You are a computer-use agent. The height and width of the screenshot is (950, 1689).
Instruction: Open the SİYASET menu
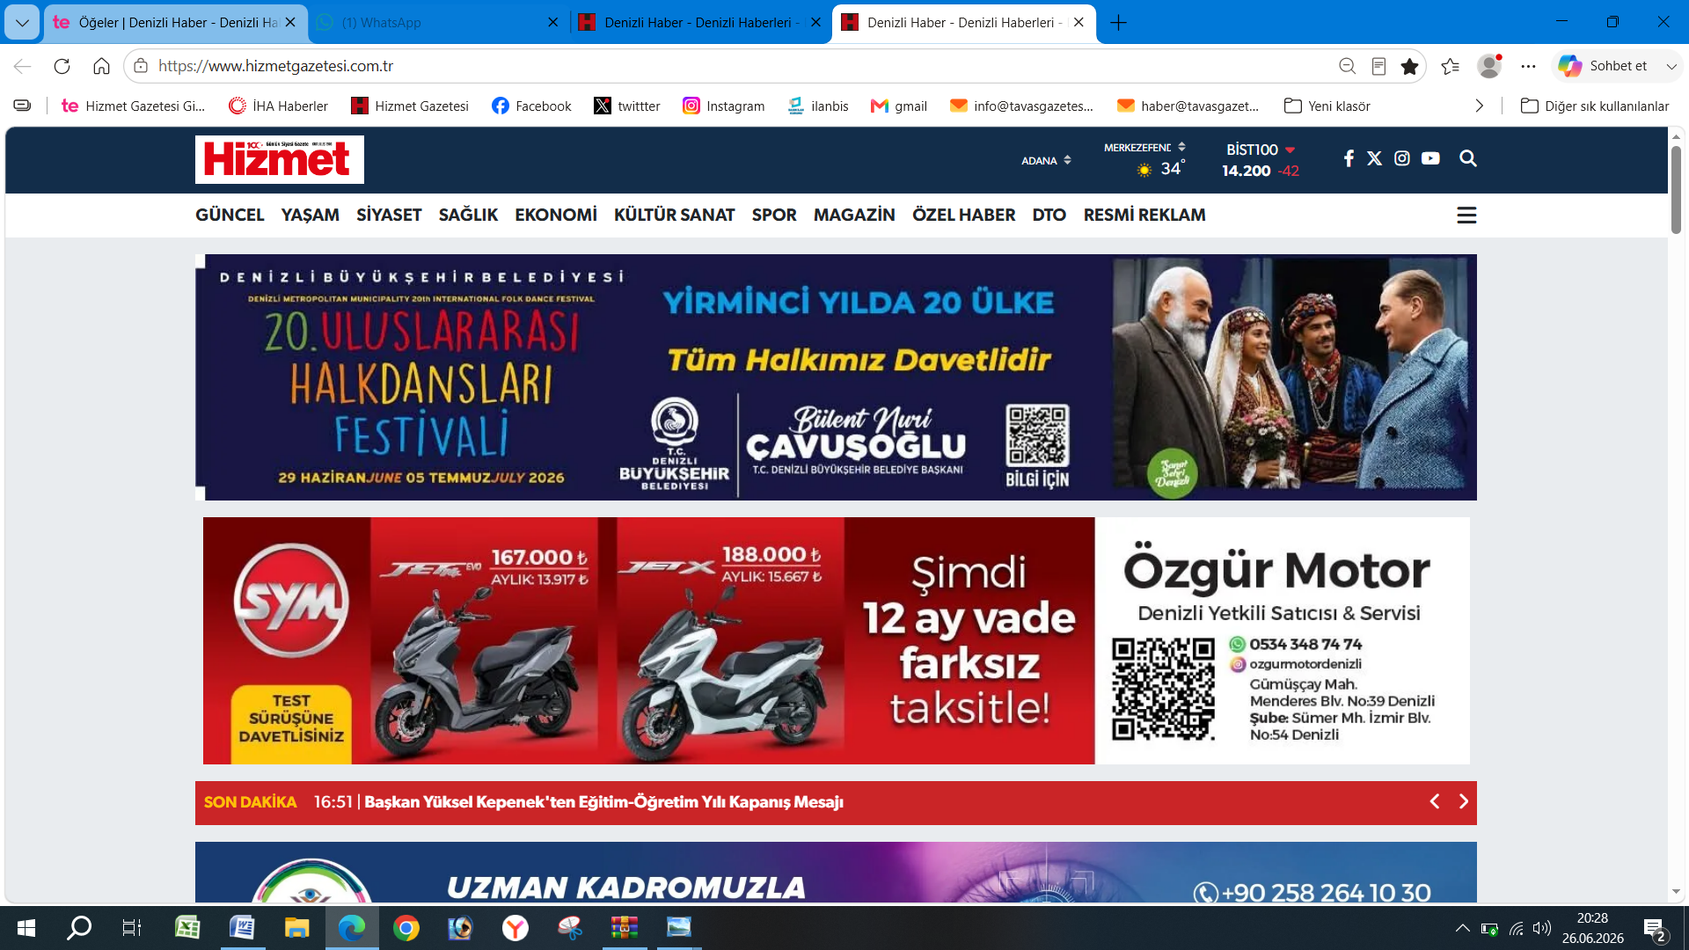389,215
